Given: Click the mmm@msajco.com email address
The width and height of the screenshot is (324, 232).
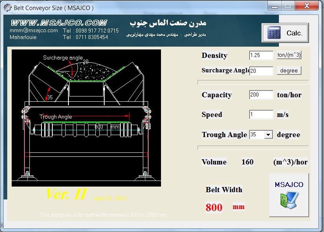Looking at the screenshot, I should (34, 31).
